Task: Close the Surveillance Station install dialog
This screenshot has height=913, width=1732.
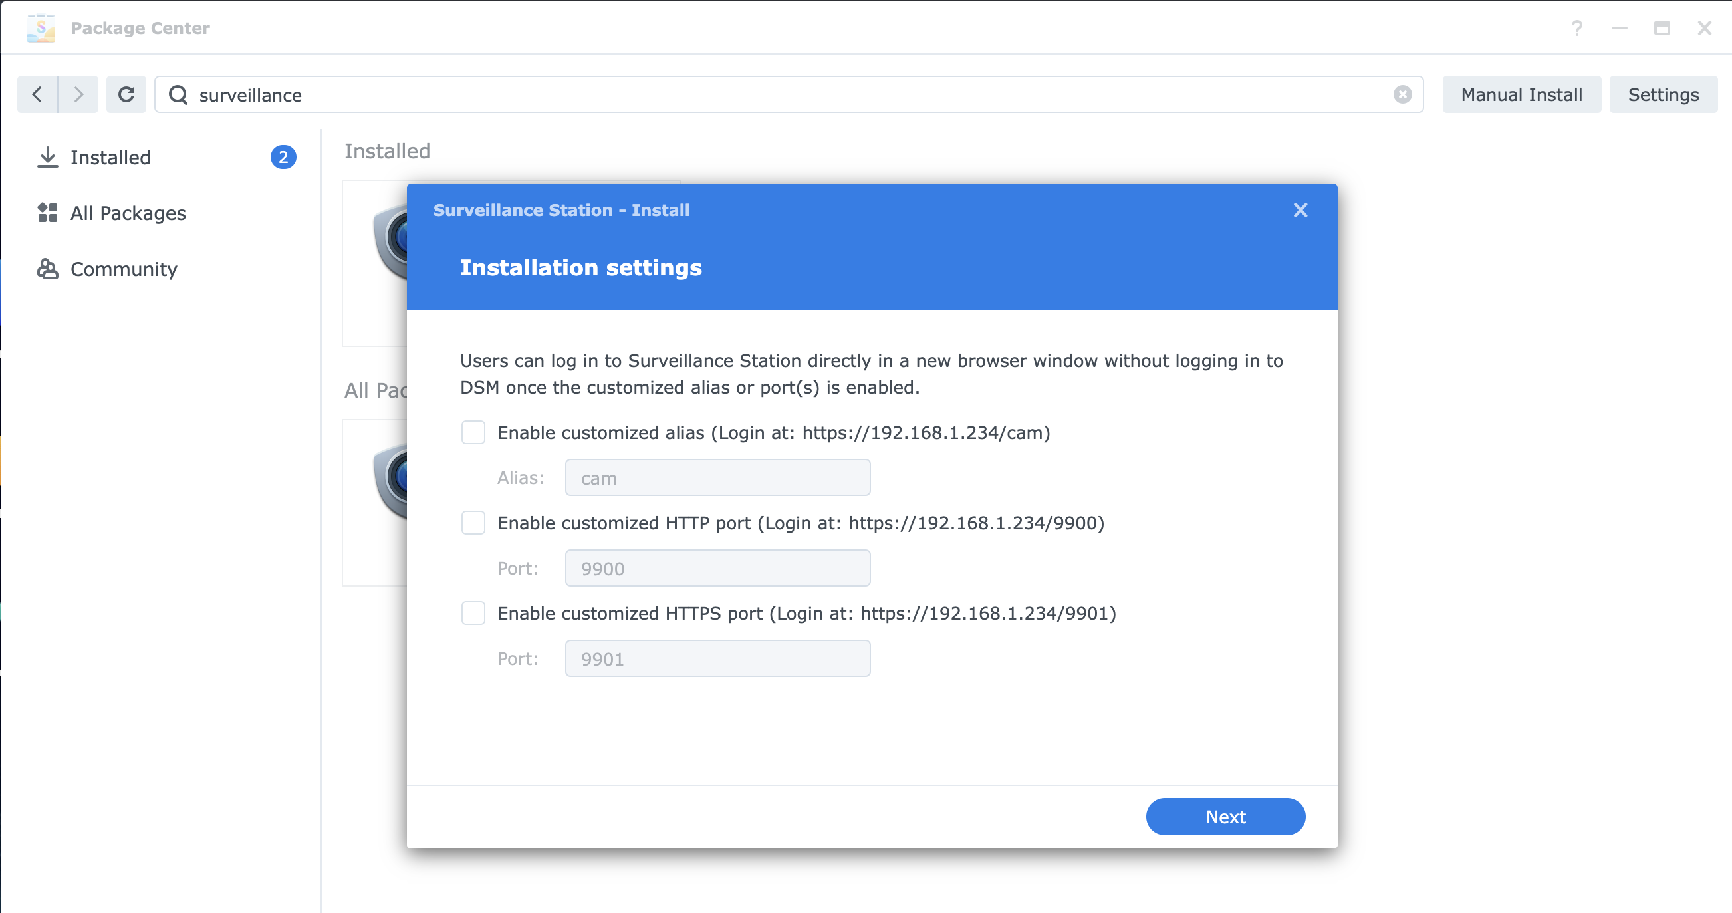Action: point(1300,210)
